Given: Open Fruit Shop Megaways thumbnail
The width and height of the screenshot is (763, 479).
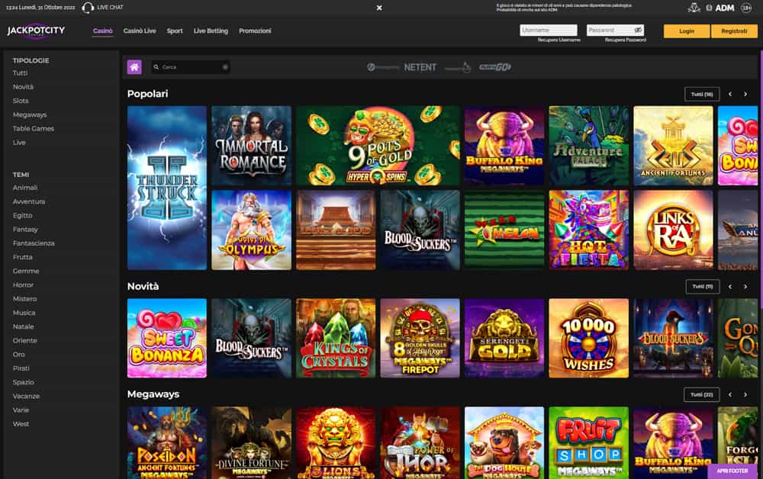Looking at the screenshot, I should click(589, 443).
